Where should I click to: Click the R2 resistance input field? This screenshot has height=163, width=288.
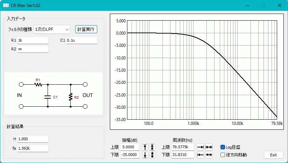click(x=33, y=49)
